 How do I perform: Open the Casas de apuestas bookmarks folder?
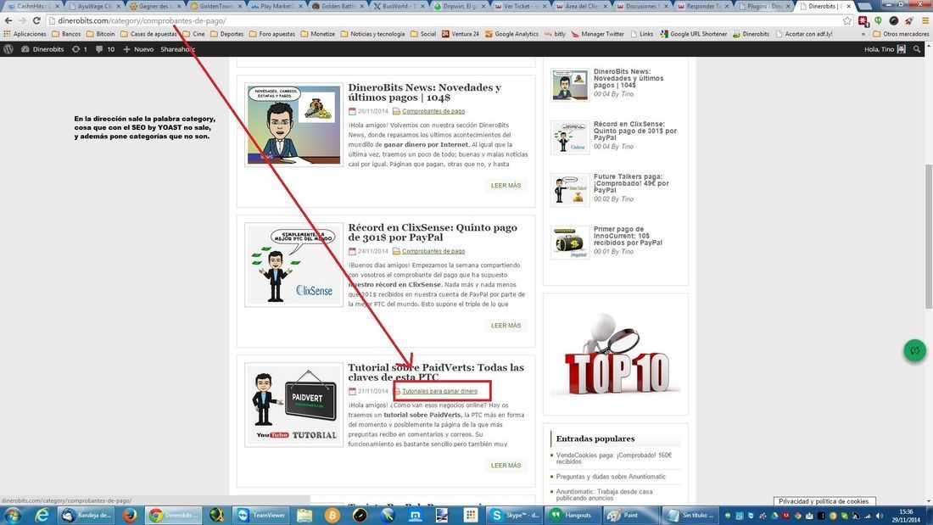click(x=148, y=34)
